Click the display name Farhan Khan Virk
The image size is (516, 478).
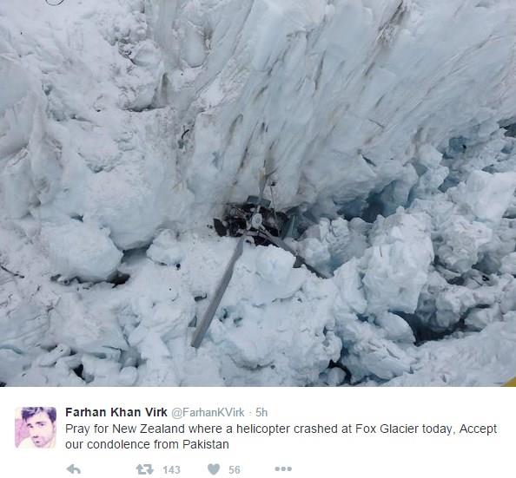click(116, 412)
